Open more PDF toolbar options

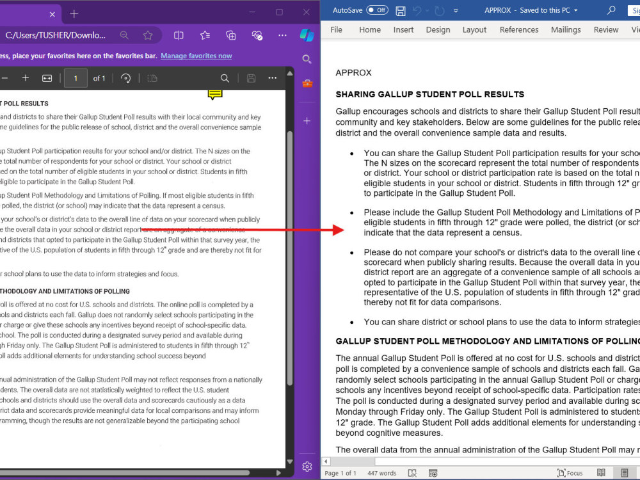point(272,78)
